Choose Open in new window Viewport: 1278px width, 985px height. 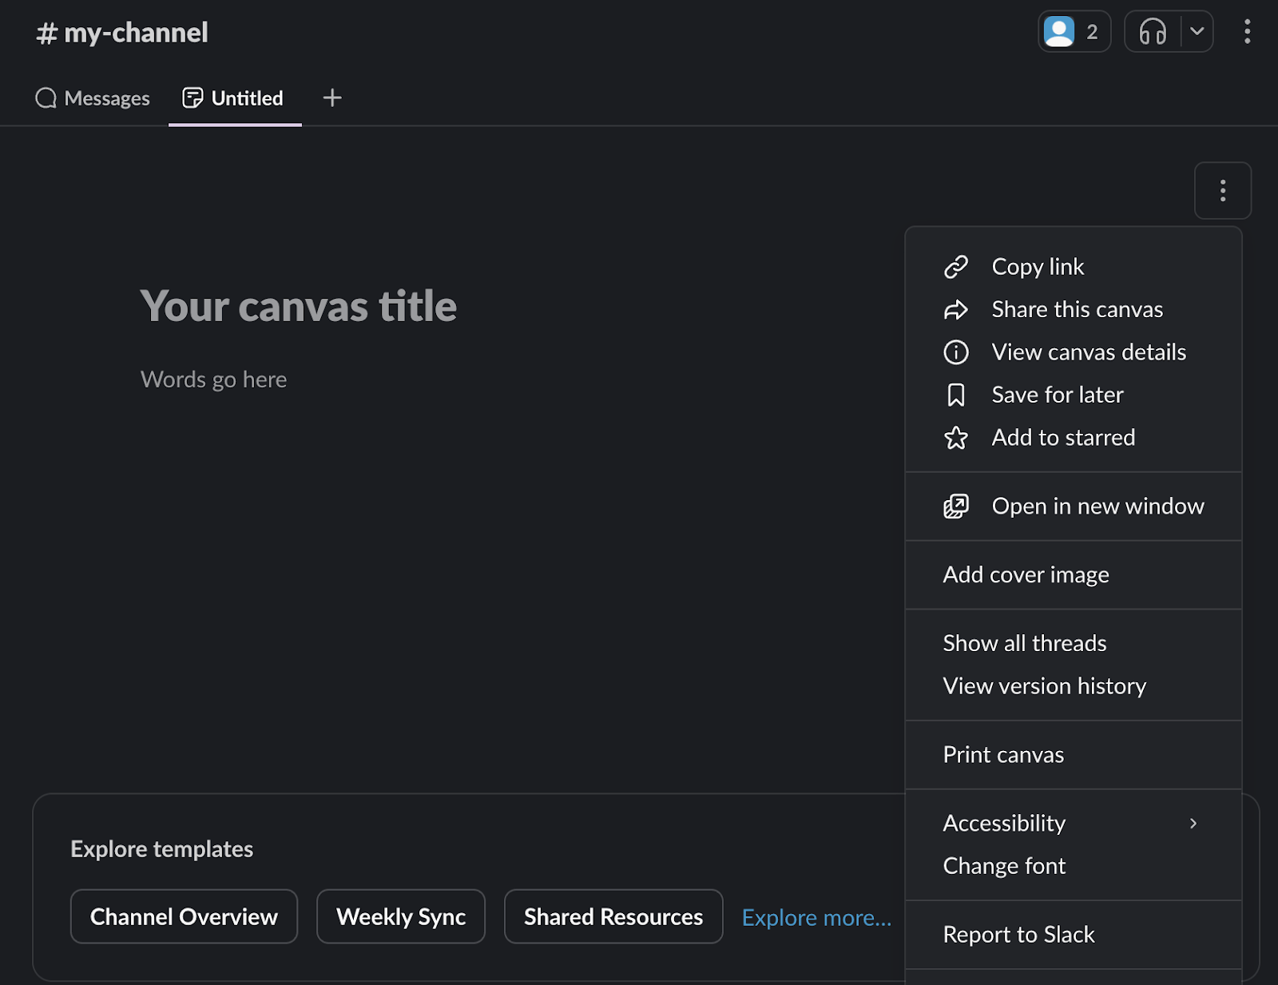tap(1074, 506)
